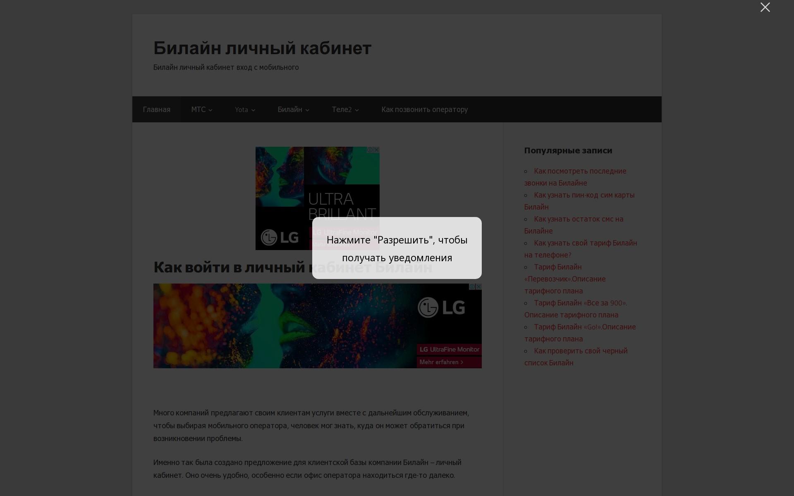The width and height of the screenshot is (794, 496).
Task: Click site title Билайн личный кабинет
Action: coord(262,48)
